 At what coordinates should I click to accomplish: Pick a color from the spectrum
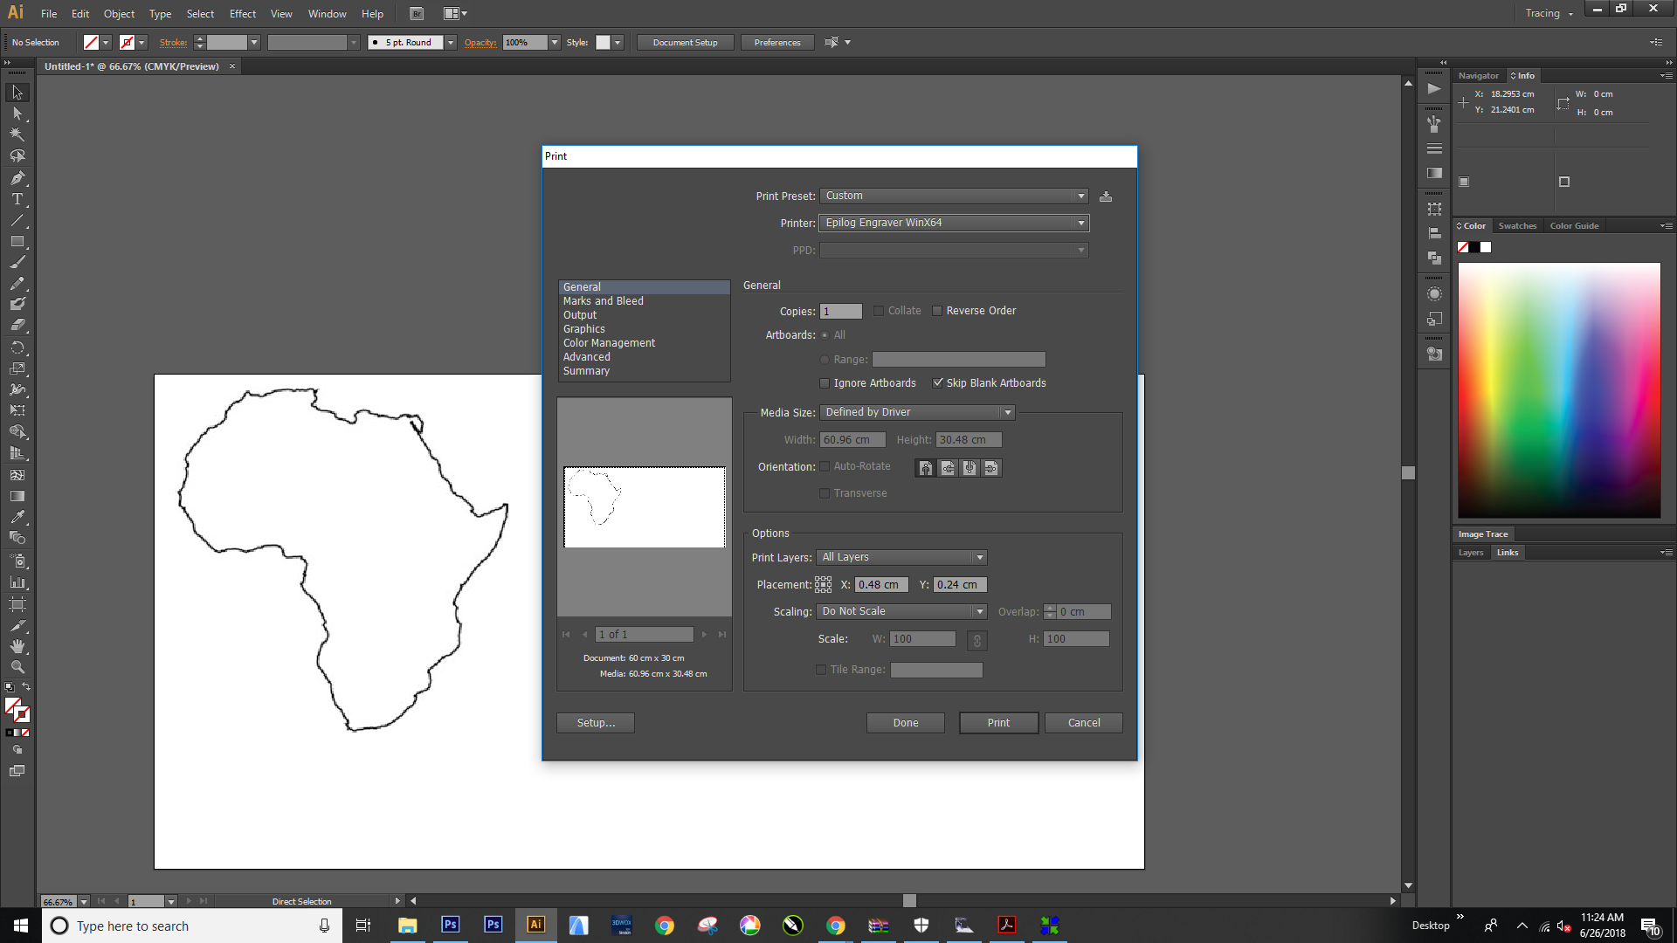tap(1558, 390)
